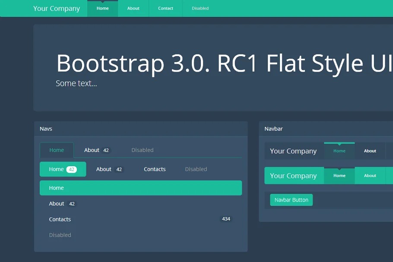Open About in the top page navbar
Screen dimensions: 393x262
click(x=133, y=9)
